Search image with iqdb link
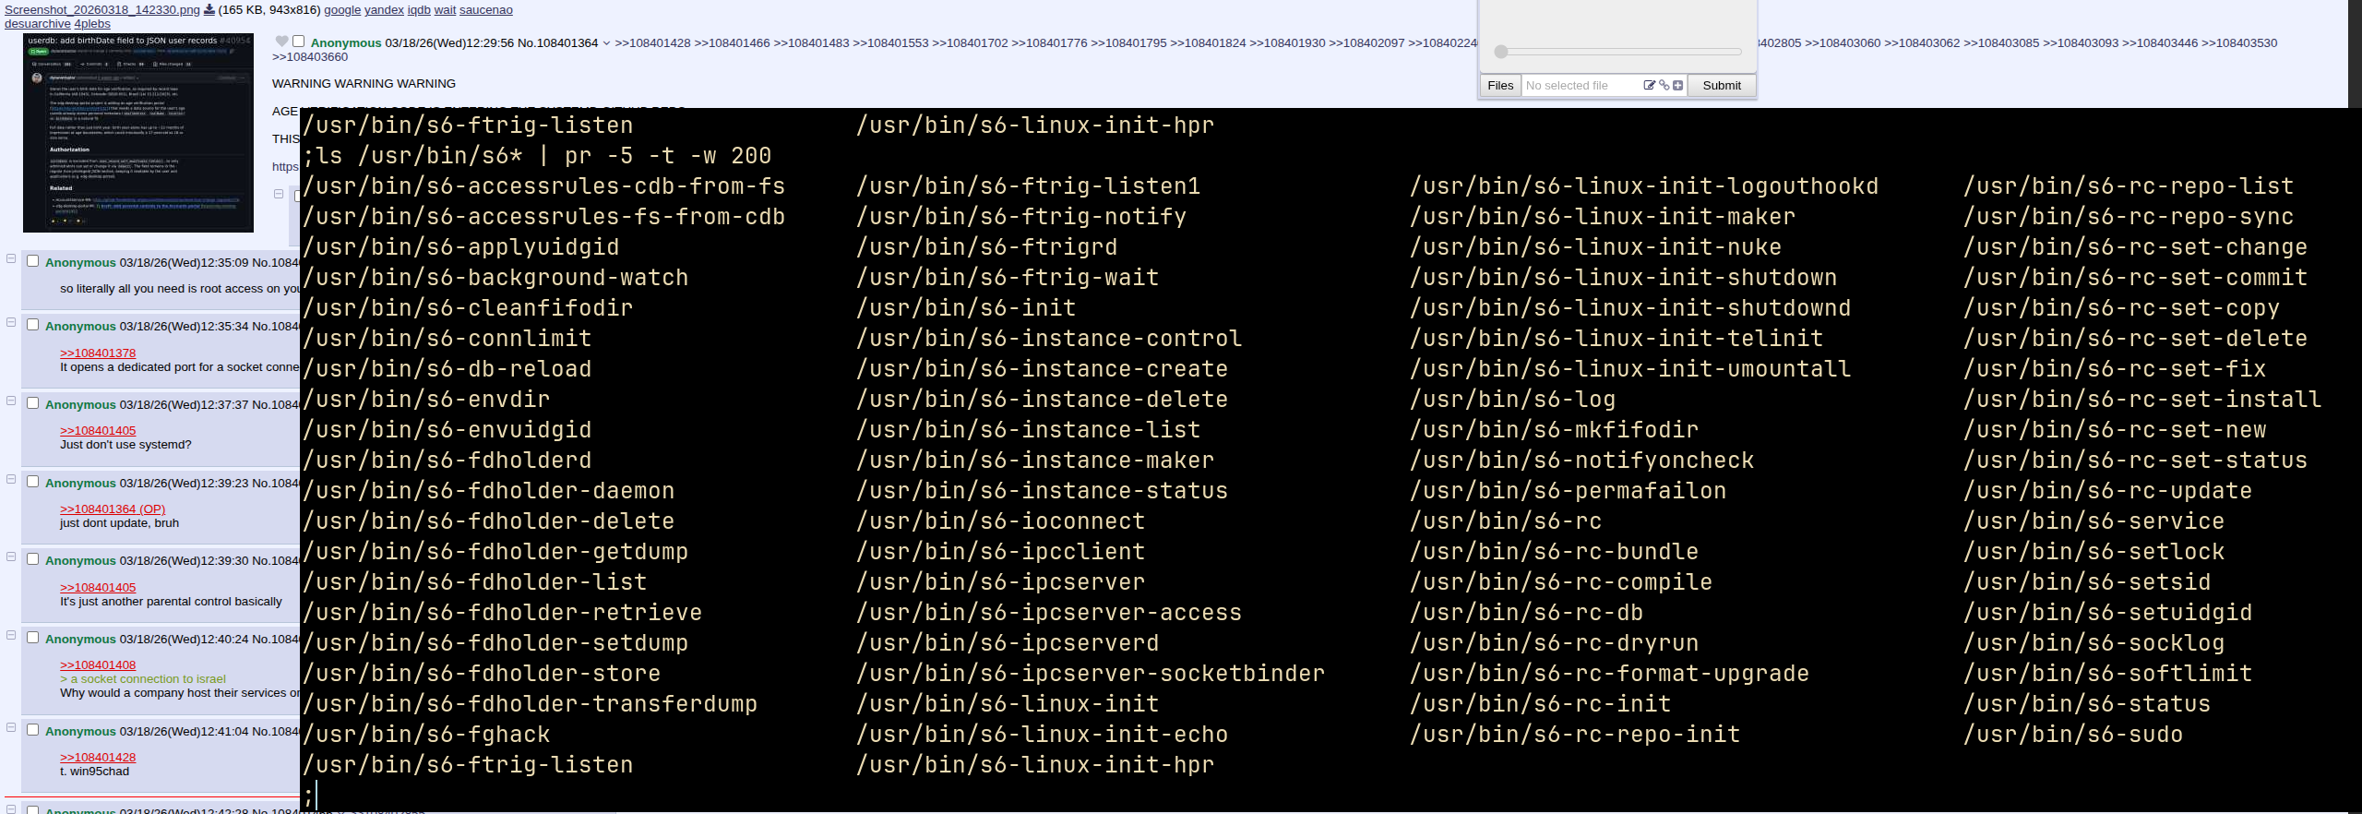 [x=419, y=10]
